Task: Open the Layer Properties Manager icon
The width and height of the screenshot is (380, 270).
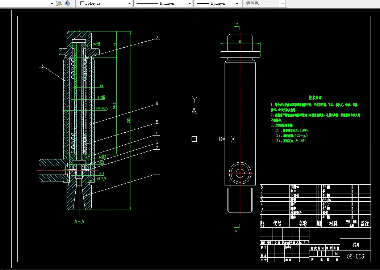Action: point(59,3)
